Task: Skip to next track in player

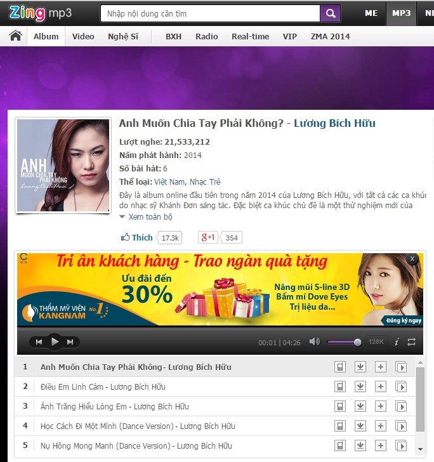Action: point(70,342)
